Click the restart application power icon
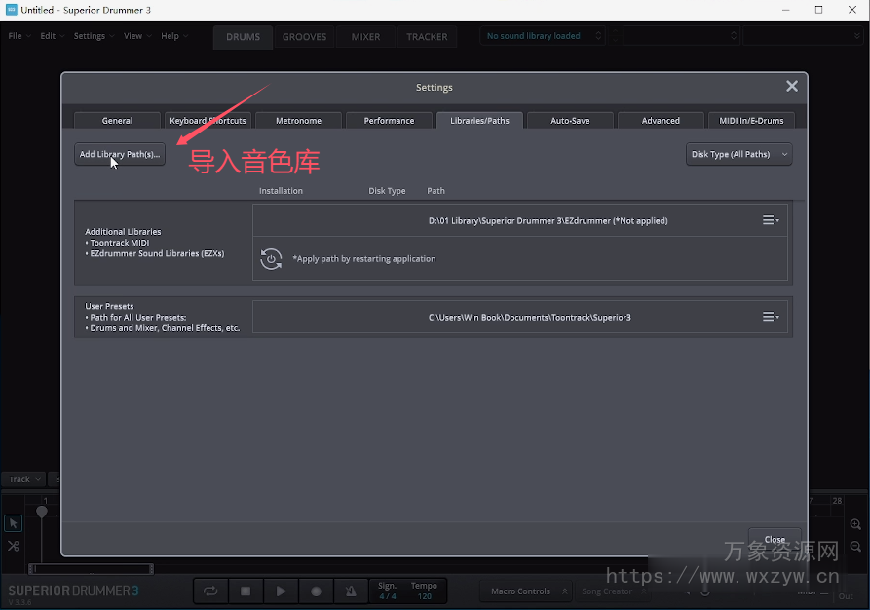Screen dimensions: 870x610 pos(271,259)
